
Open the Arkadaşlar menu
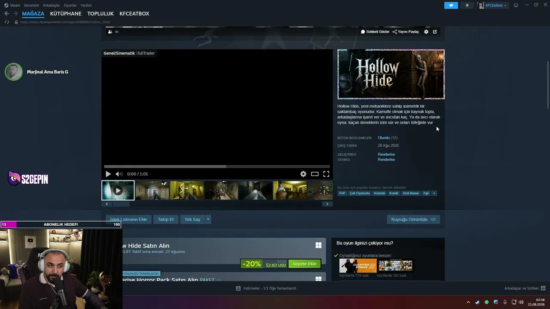pos(52,5)
